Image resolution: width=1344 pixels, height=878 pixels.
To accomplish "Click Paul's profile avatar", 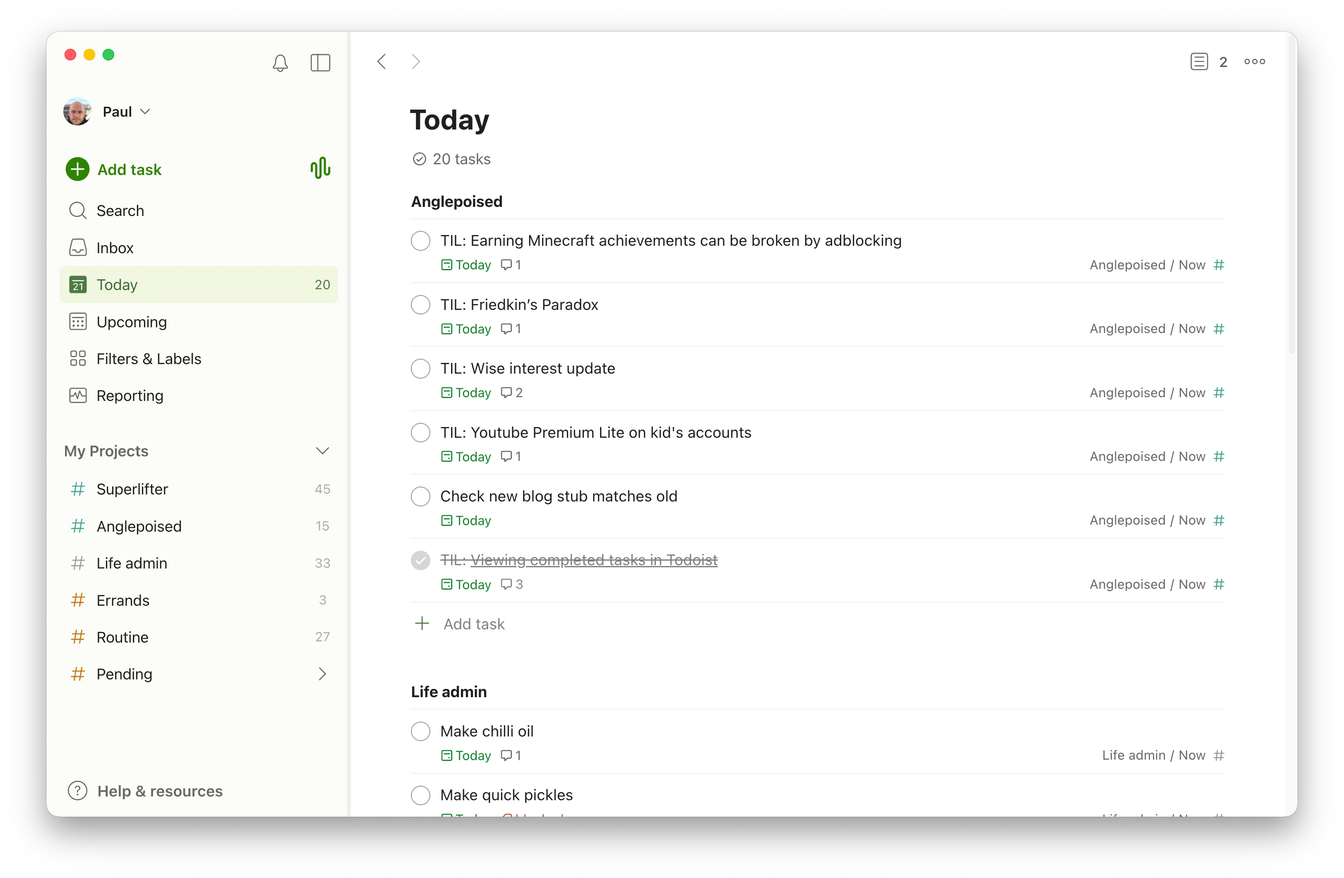I will pos(77,111).
